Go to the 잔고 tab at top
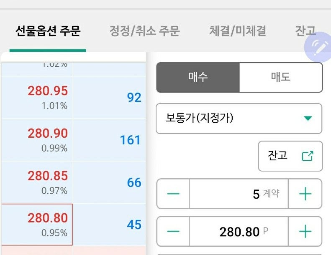The width and height of the screenshot is (331, 255). [x=305, y=31]
